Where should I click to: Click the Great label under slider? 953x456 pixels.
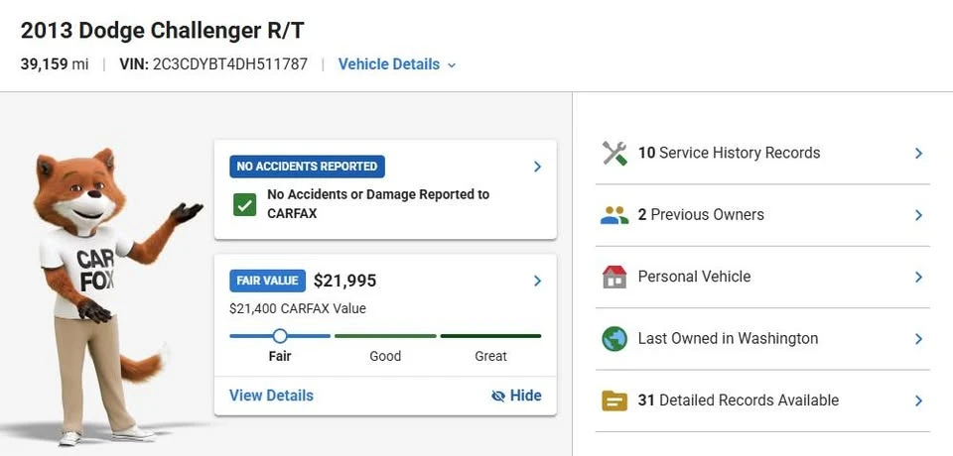(x=490, y=356)
